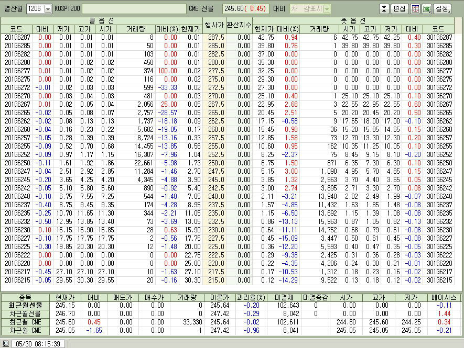
Task: Click the 베이시스 column header
Action: (x=444, y=297)
